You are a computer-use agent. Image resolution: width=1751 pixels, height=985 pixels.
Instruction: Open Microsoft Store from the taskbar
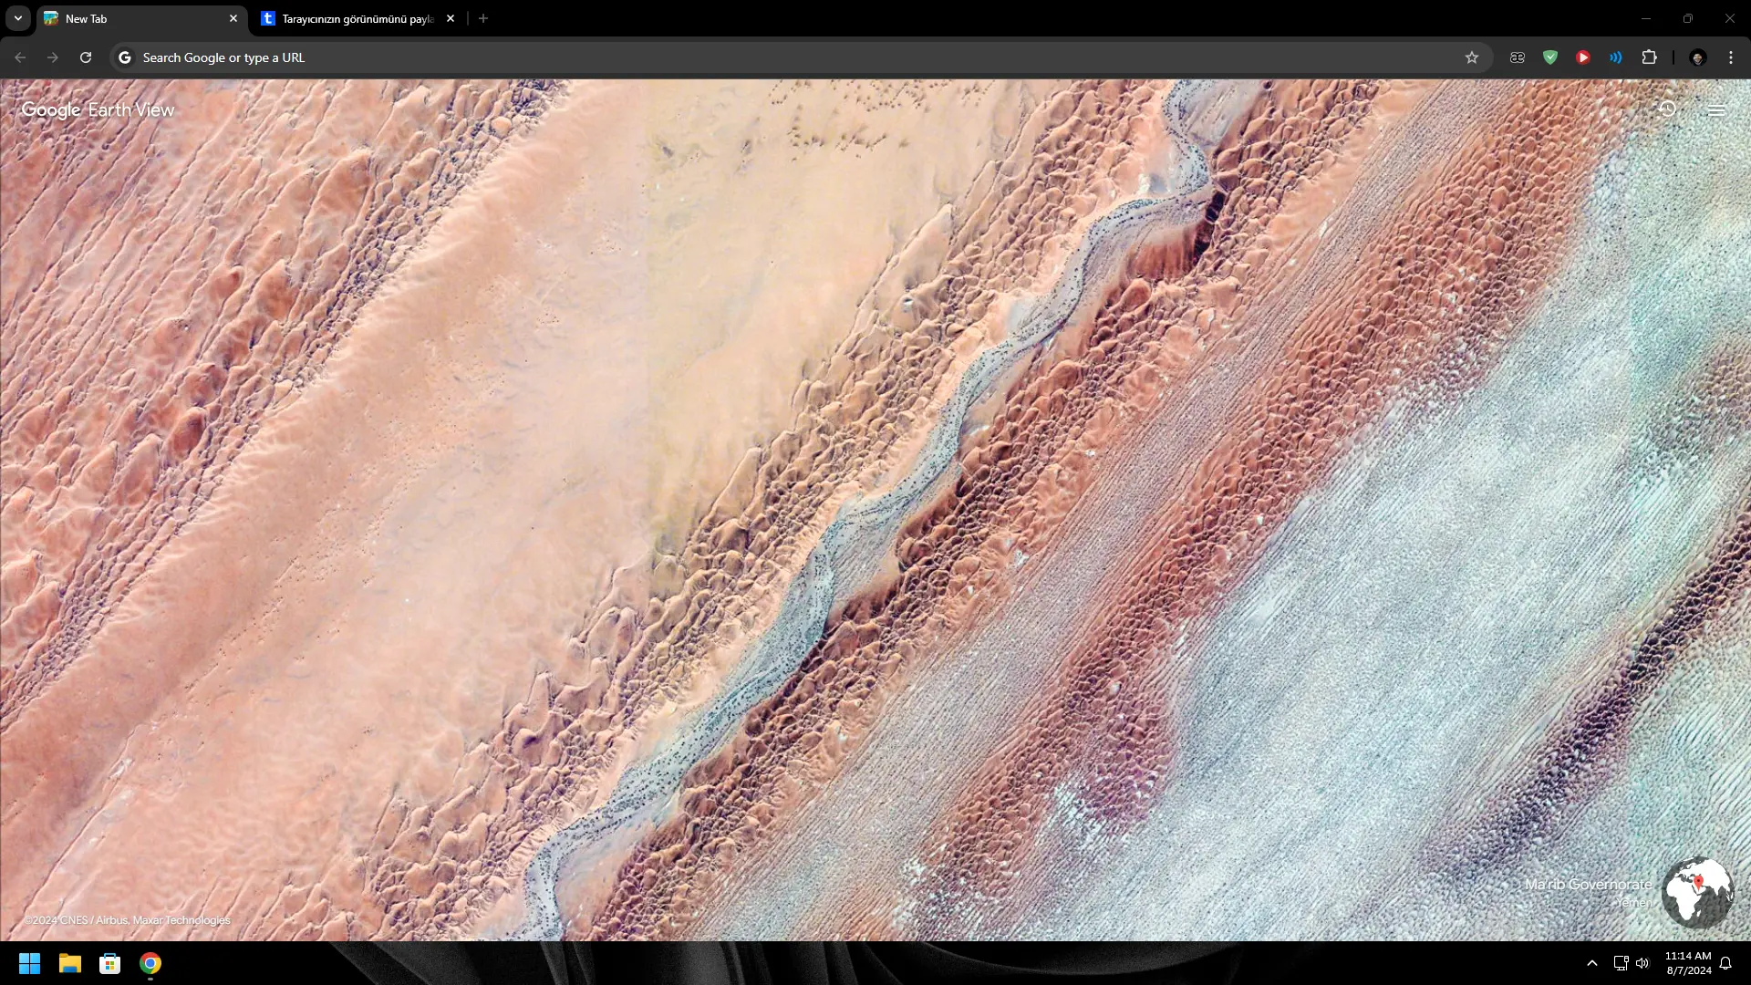tap(110, 963)
